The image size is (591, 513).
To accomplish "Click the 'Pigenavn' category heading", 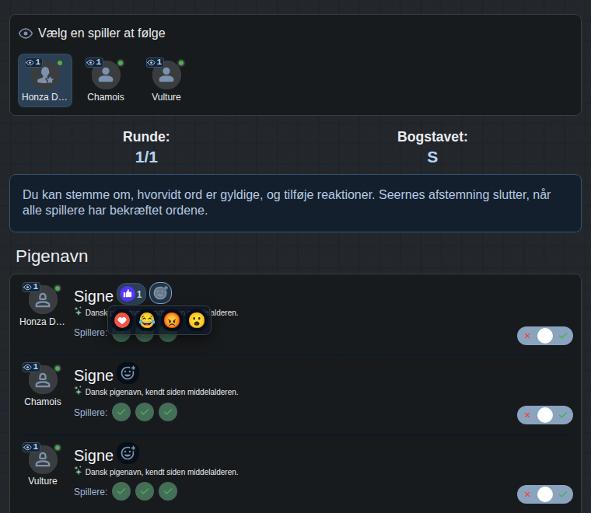I will pyautogui.click(x=52, y=256).
